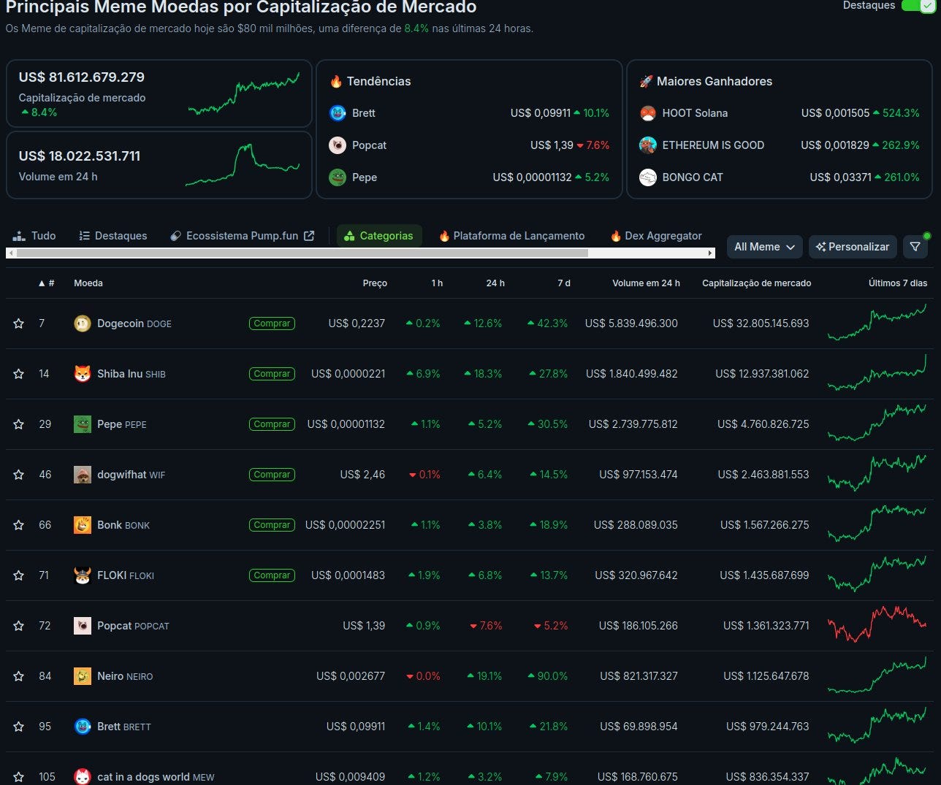Favorite Shiba Inu with its star icon
Image resolution: width=941 pixels, height=785 pixels.
(x=19, y=374)
